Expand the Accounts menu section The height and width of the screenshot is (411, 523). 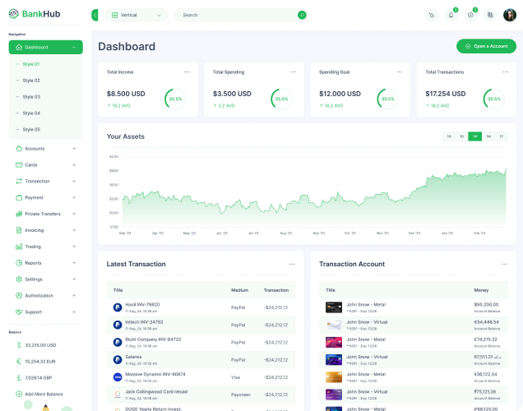pos(74,149)
